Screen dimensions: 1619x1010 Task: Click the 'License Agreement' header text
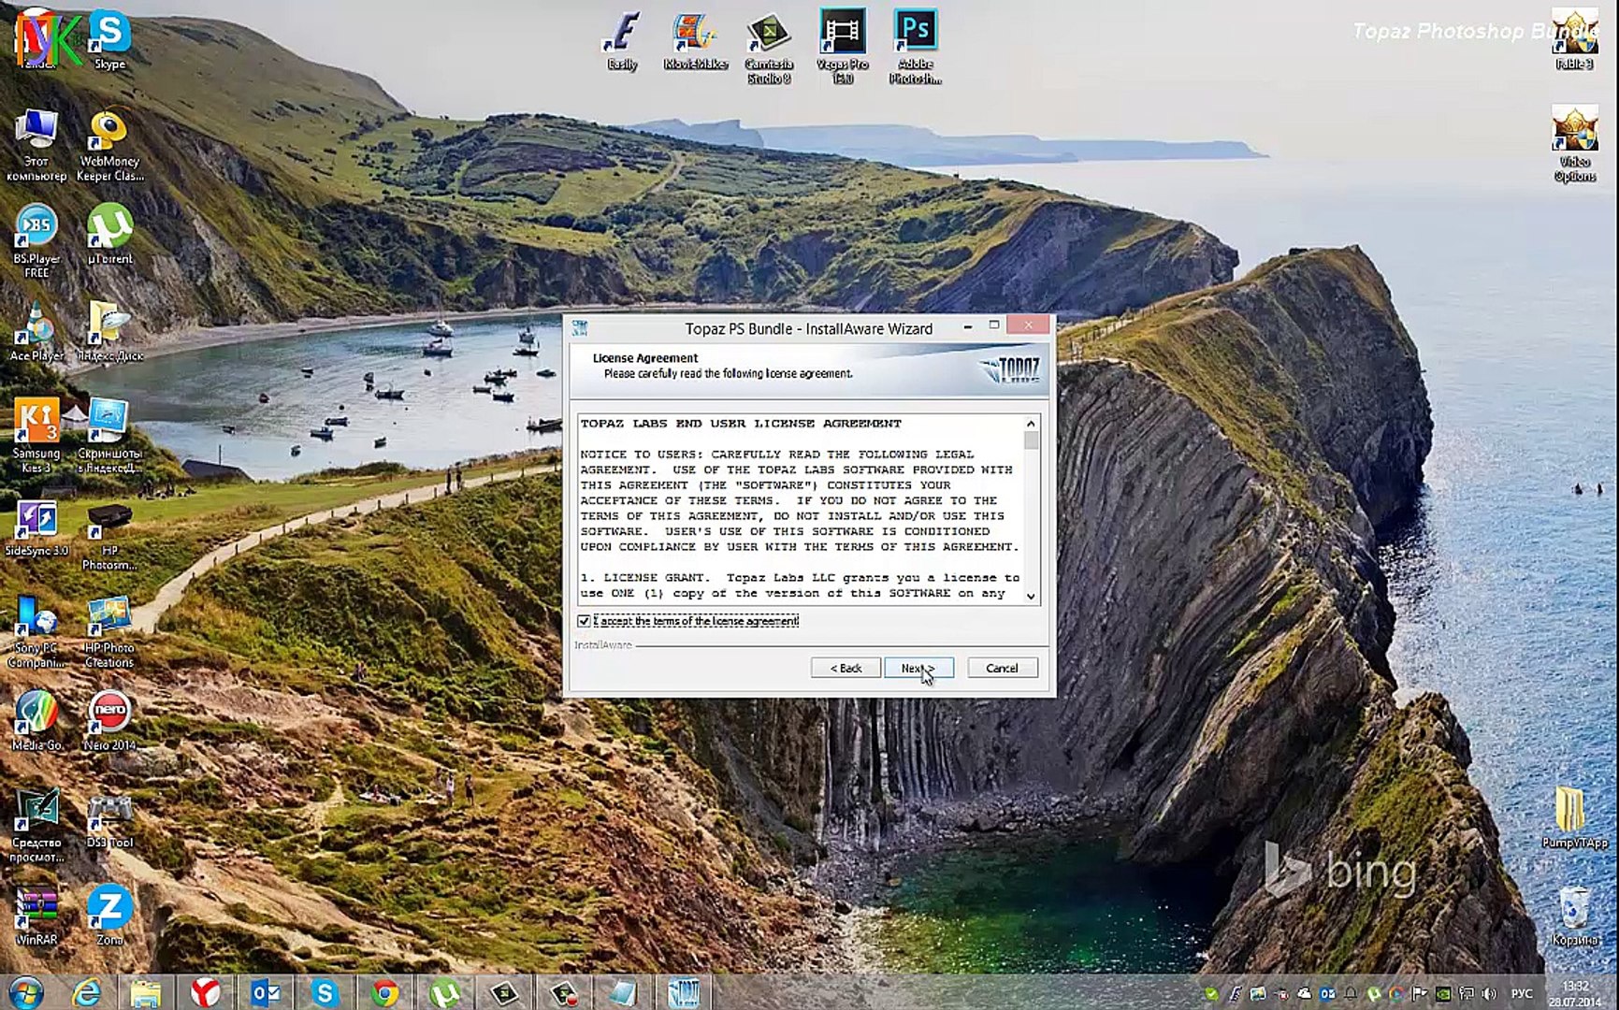tap(645, 358)
